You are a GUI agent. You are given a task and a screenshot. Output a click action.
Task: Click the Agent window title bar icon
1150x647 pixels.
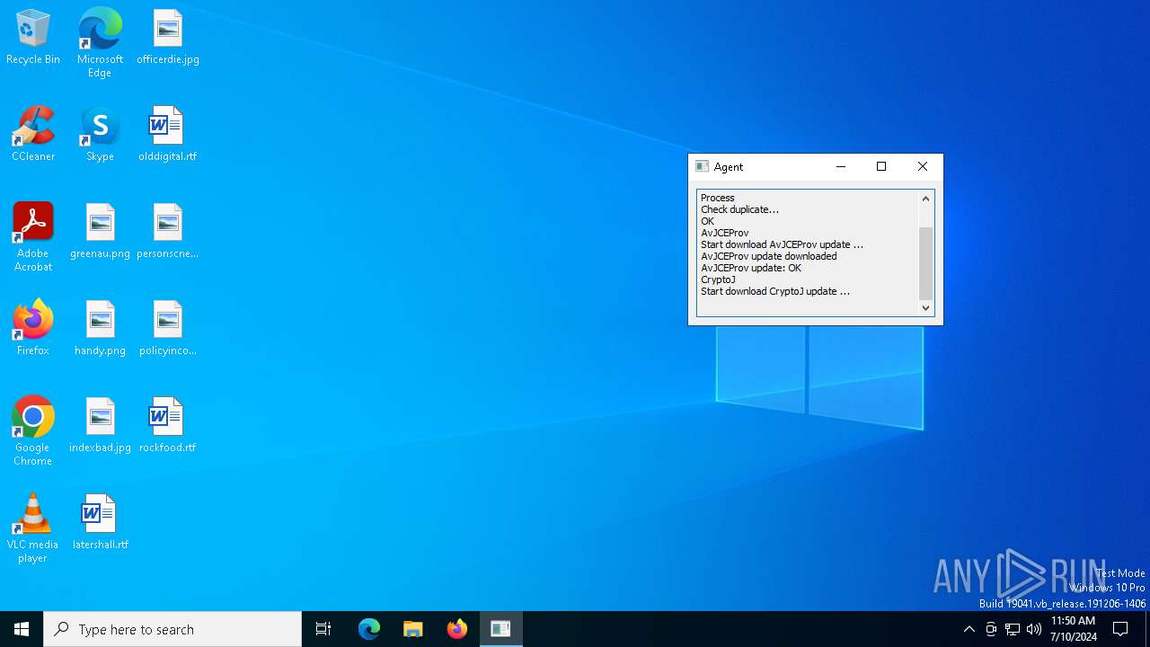click(703, 166)
